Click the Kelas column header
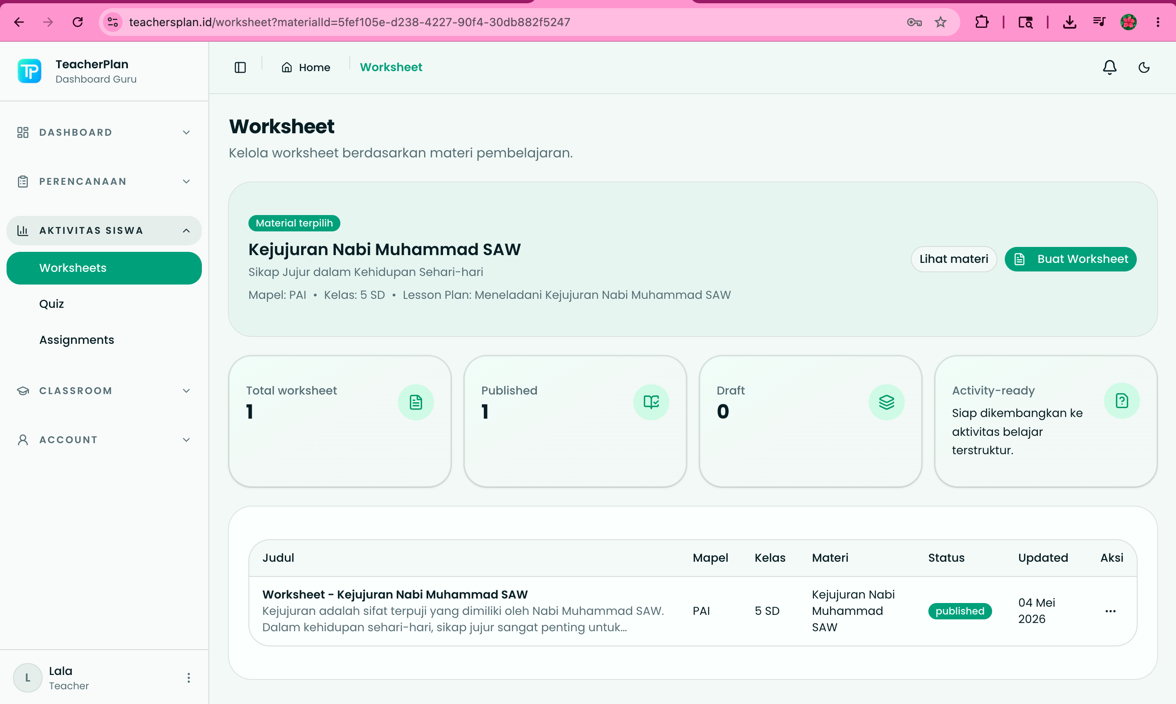Viewport: 1176px width, 704px height. click(770, 558)
